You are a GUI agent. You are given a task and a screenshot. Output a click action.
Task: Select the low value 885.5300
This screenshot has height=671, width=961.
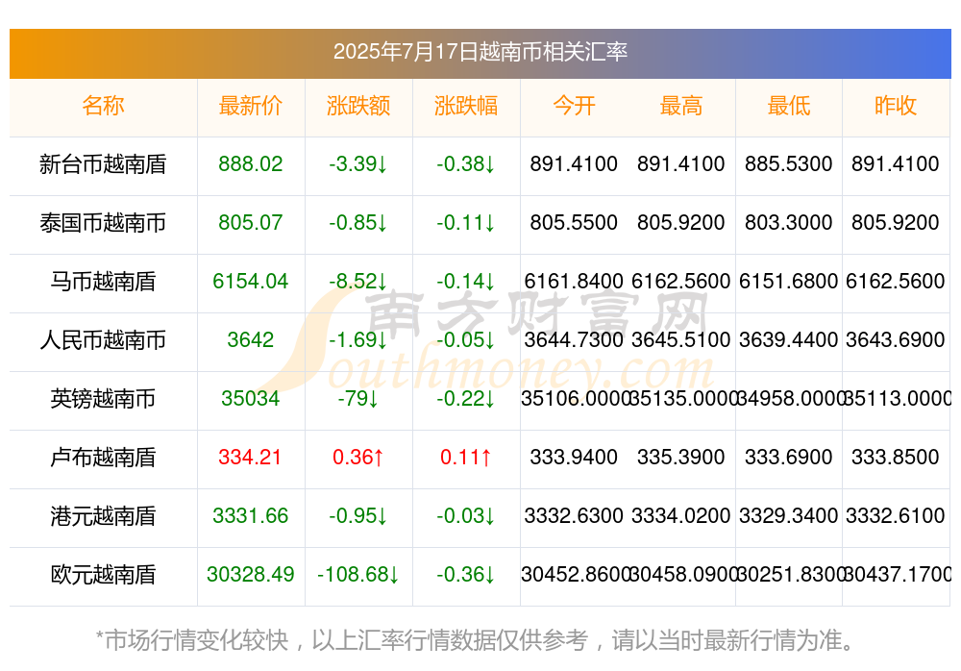(789, 163)
